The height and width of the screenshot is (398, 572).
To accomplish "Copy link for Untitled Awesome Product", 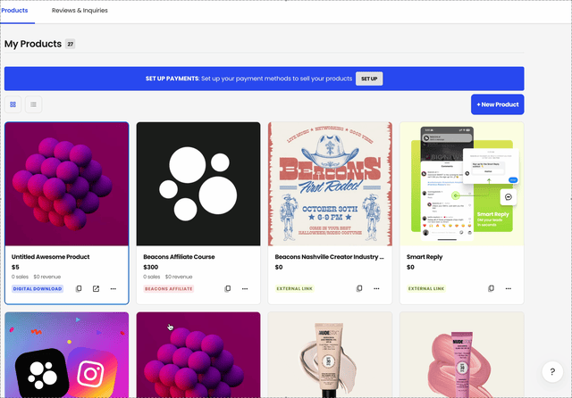I will pyautogui.click(x=79, y=289).
